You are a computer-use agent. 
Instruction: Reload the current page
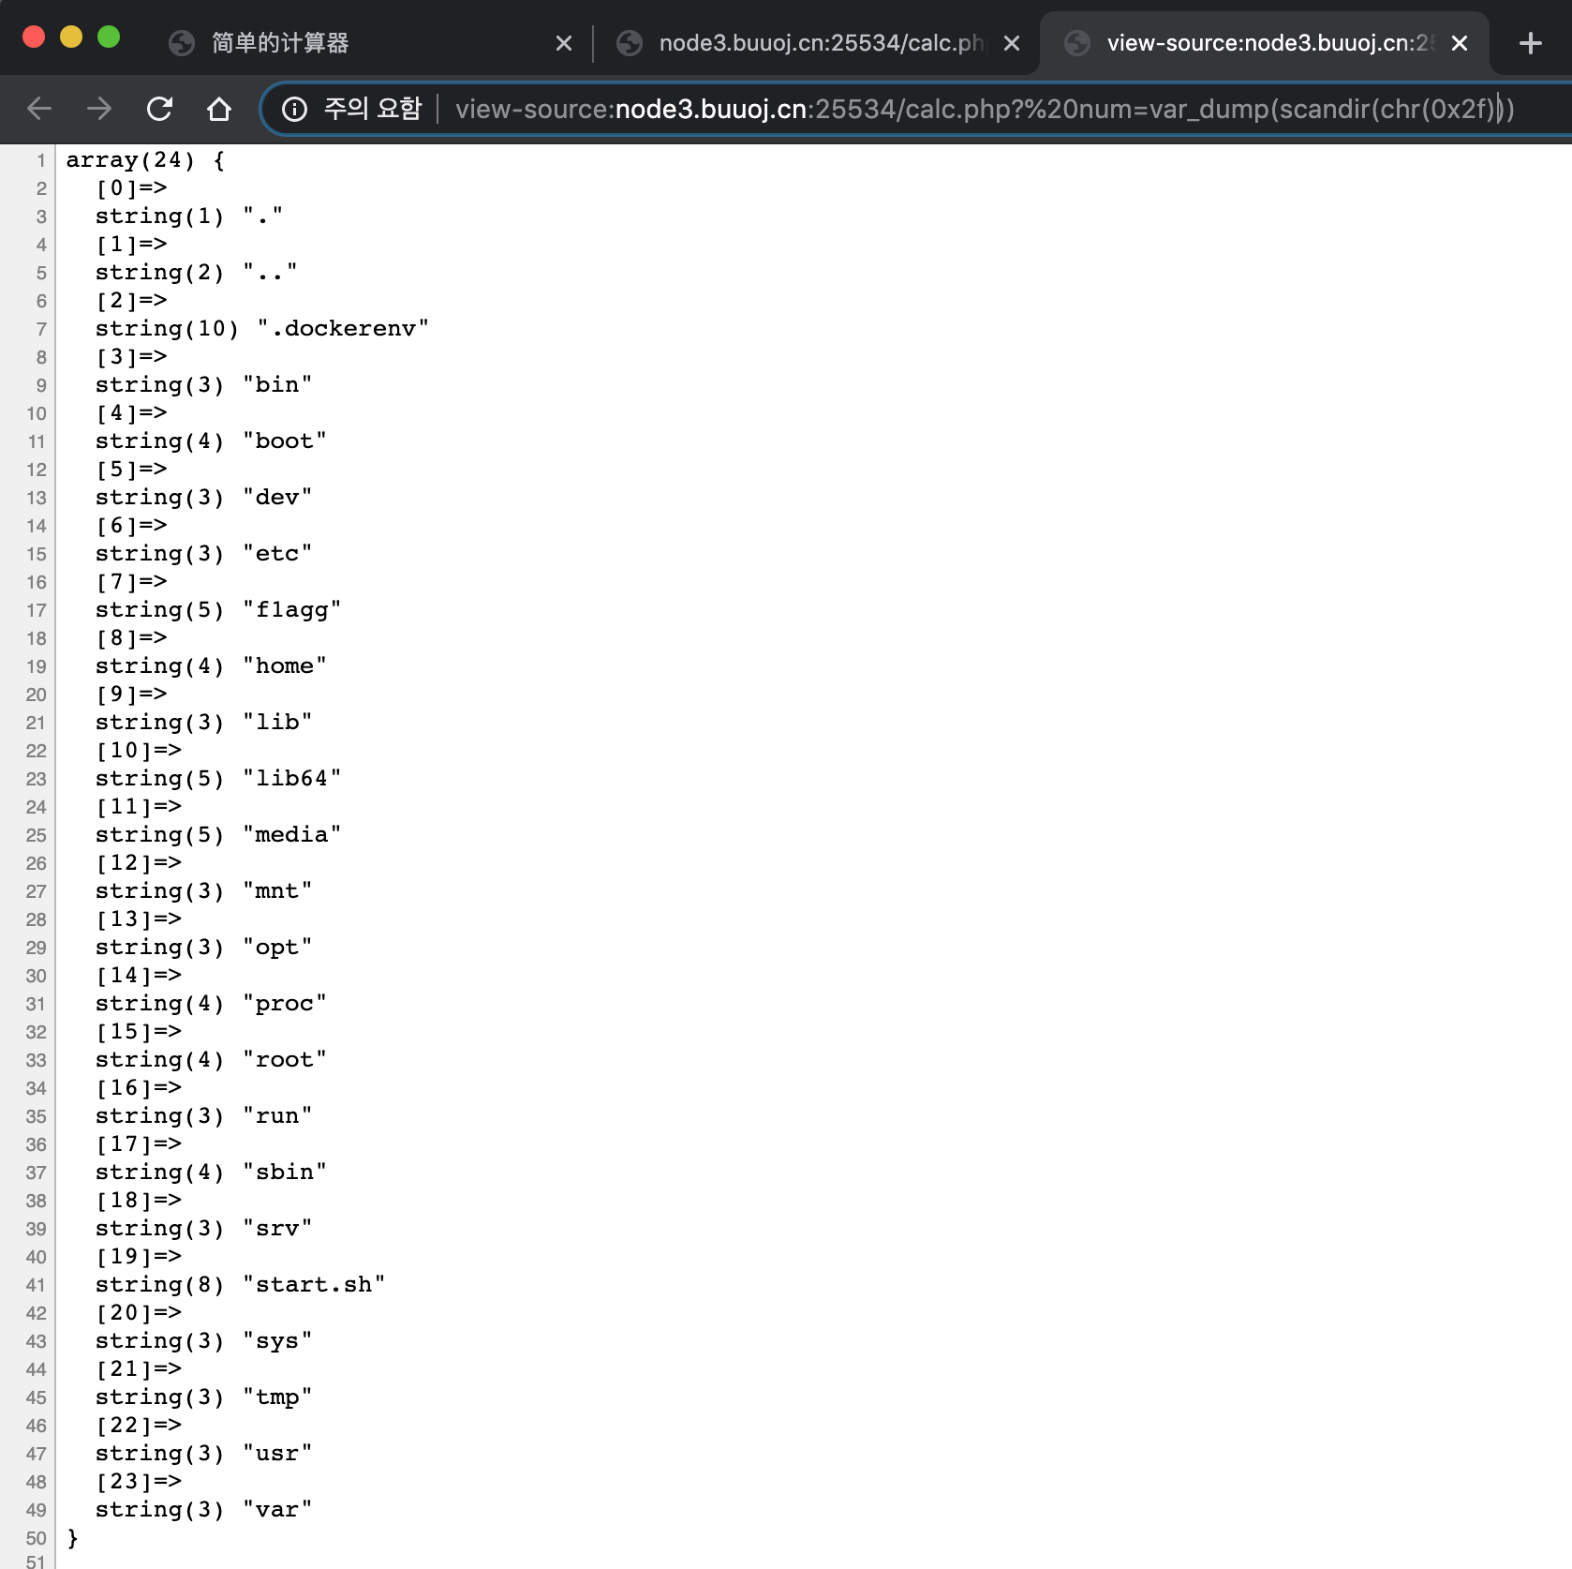159,109
